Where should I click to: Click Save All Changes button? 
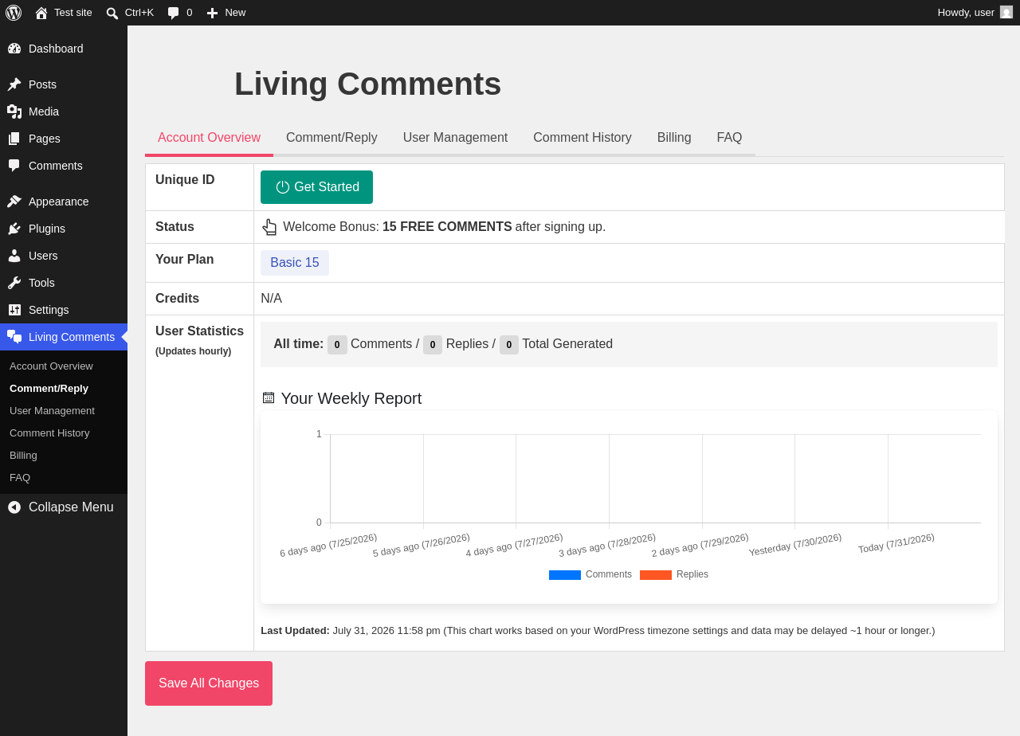209,683
